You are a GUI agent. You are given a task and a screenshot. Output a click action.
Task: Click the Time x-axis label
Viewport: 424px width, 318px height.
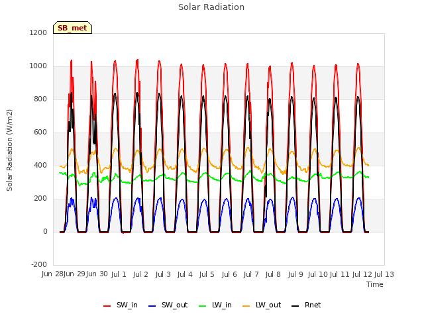point(375,284)
